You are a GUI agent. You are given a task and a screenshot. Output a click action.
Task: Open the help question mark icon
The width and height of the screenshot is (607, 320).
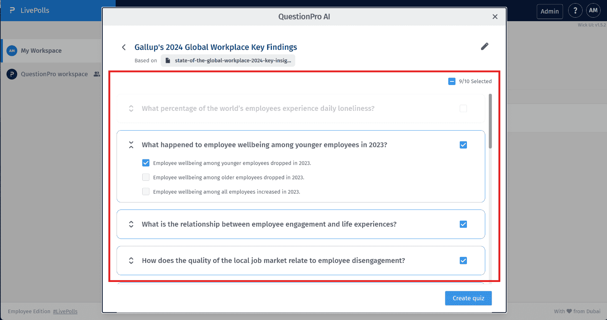pos(575,11)
